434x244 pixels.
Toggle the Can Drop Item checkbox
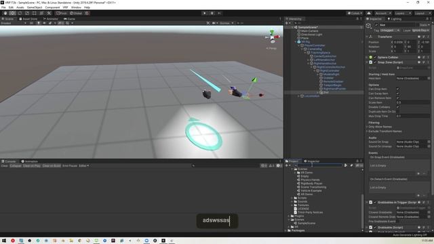tap(398, 89)
